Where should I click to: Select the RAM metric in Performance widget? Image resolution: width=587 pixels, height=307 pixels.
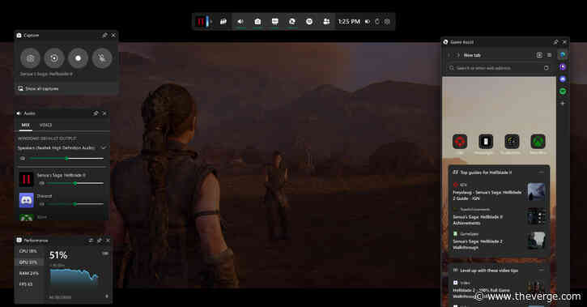pos(28,273)
